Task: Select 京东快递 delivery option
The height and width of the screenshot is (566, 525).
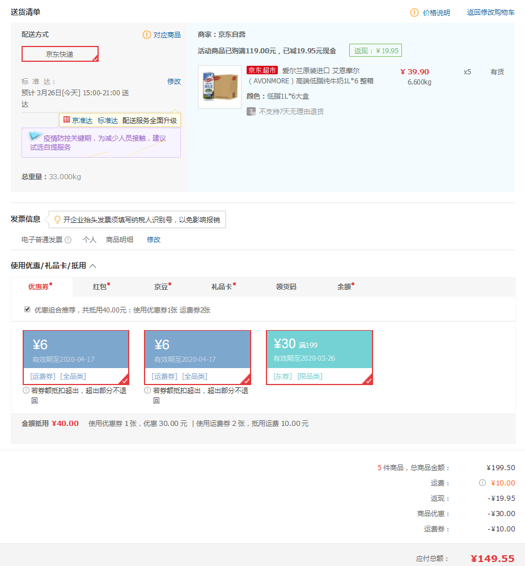Action: coord(60,54)
